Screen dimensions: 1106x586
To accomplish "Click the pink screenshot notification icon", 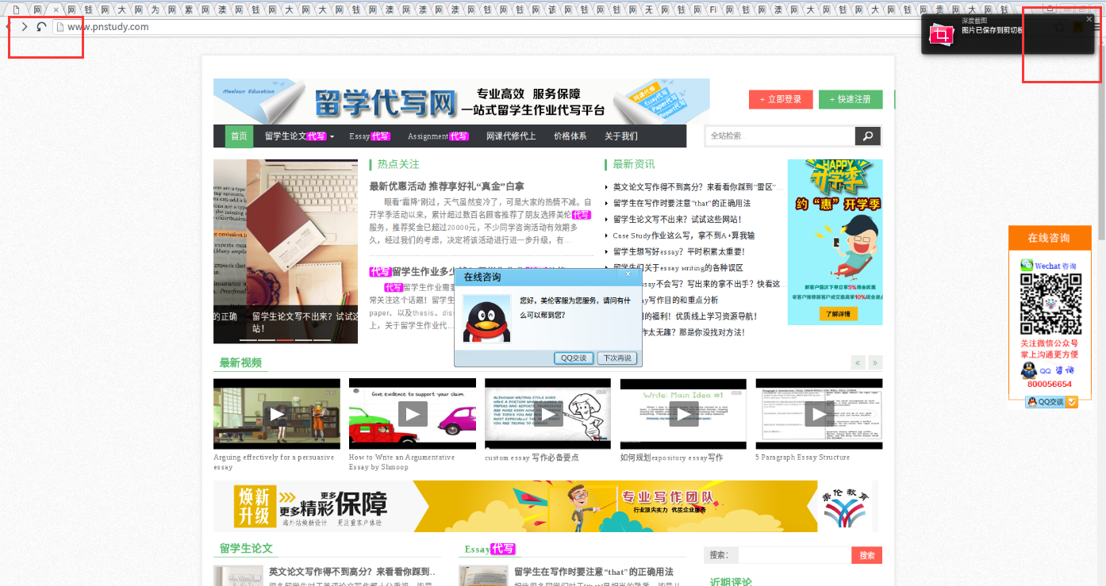I will 942,34.
